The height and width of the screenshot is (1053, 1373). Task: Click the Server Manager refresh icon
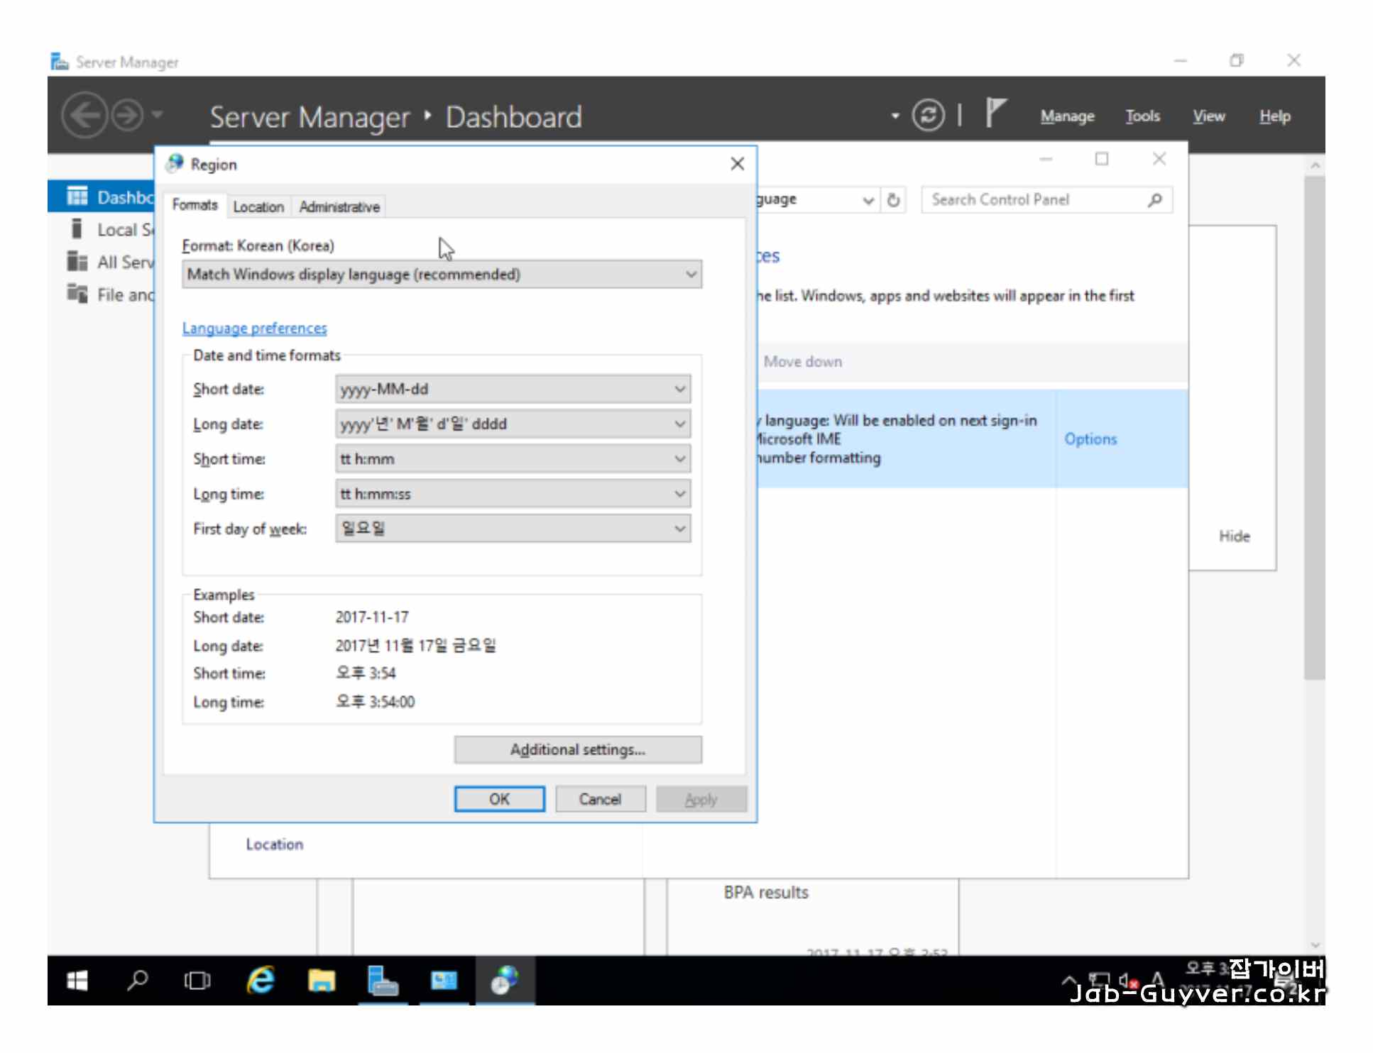[927, 115]
